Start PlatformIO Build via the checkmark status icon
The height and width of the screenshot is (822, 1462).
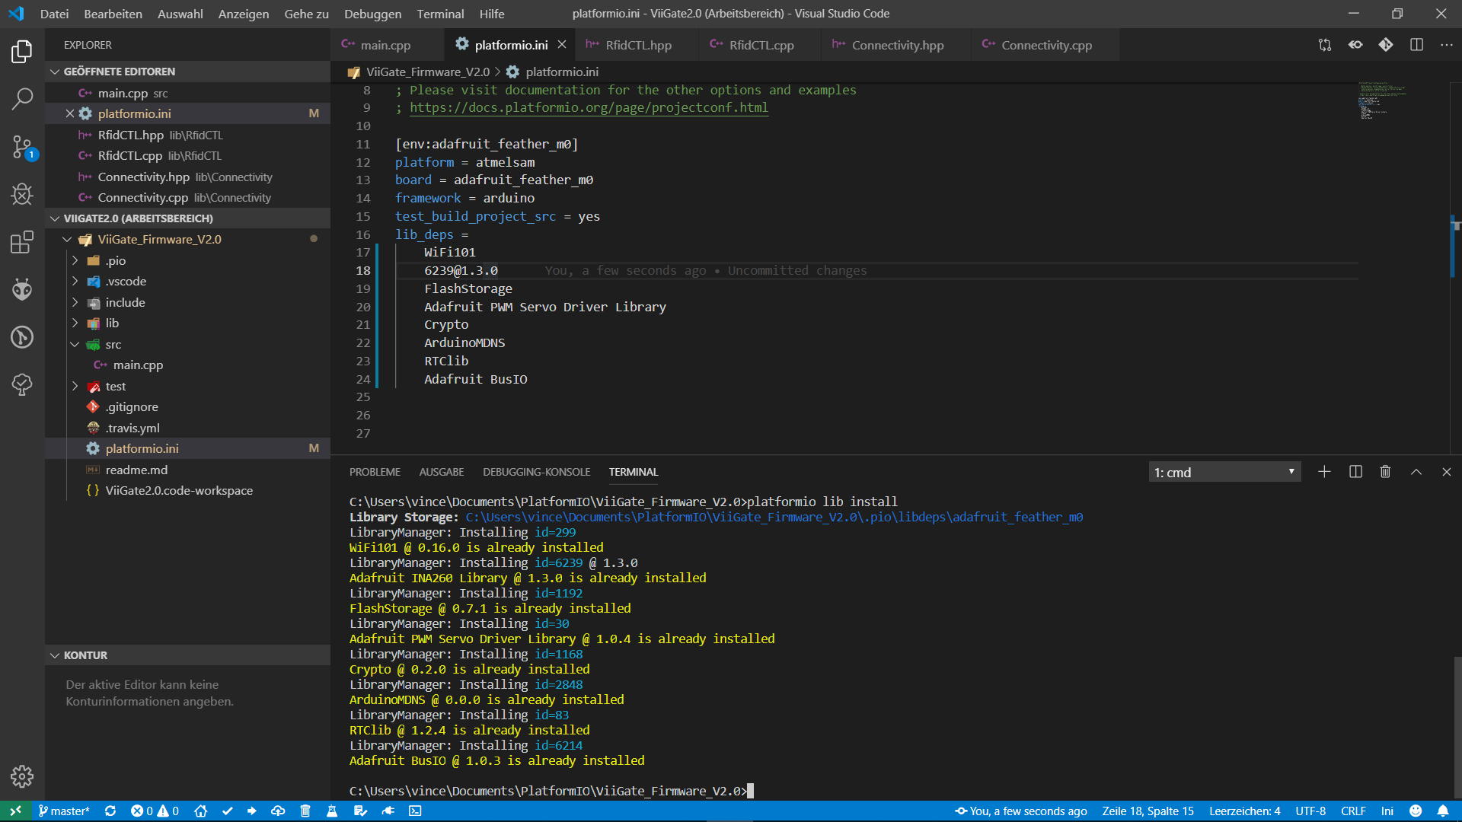[x=228, y=811]
